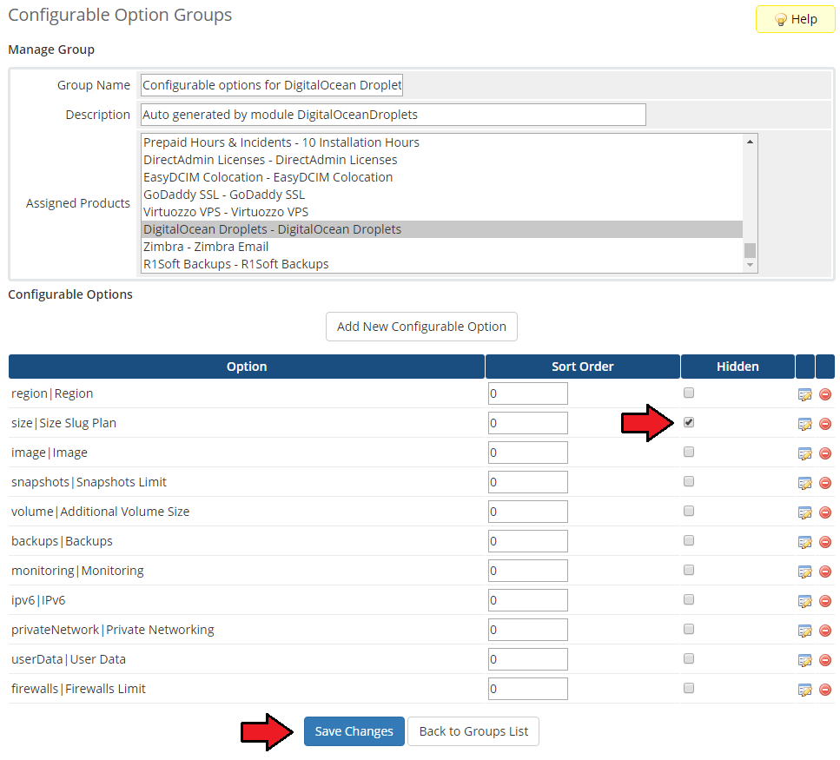Delete the region|Region option
This screenshot has height=760, width=840.
pos(825,394)
